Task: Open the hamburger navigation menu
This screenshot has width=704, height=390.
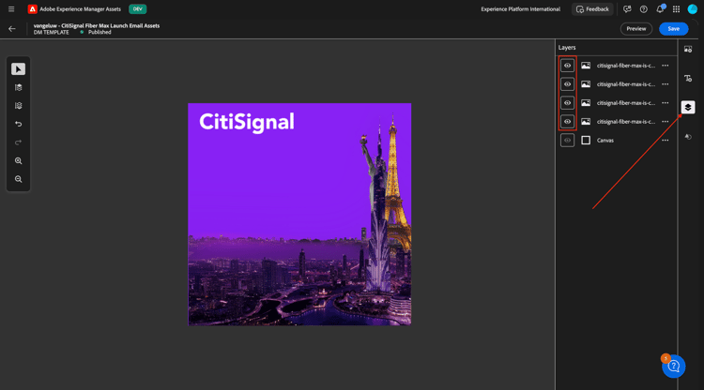Action: 11,9
